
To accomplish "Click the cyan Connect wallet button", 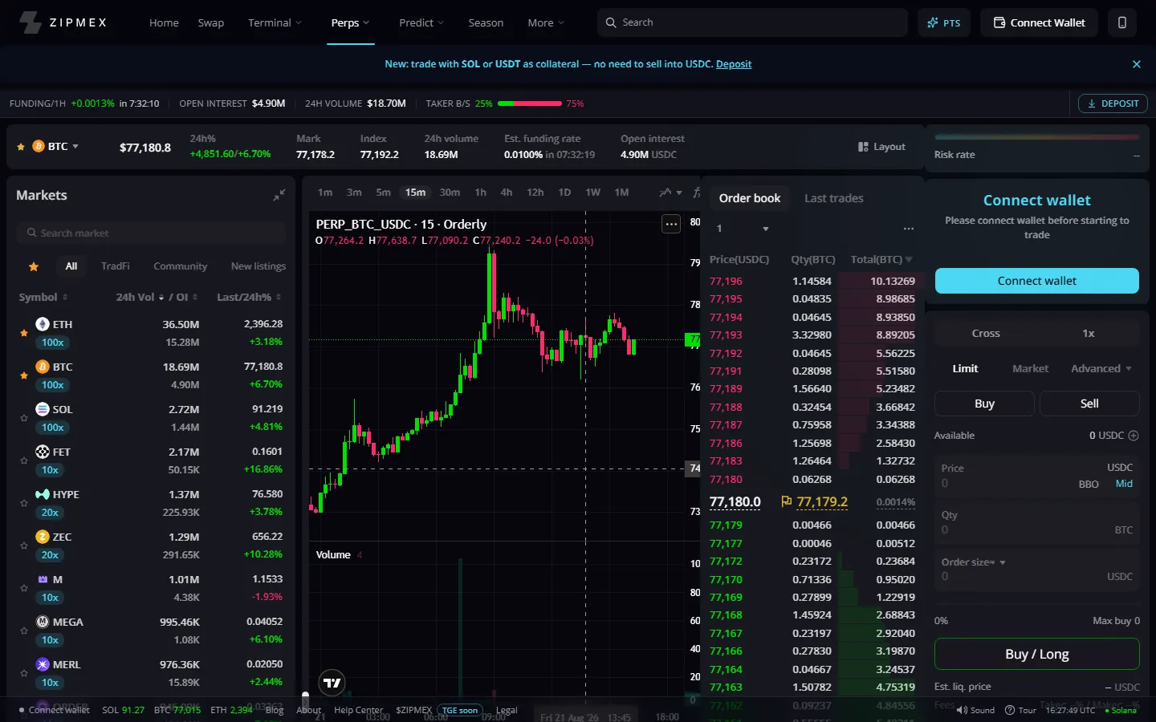I will (1036, 281).
